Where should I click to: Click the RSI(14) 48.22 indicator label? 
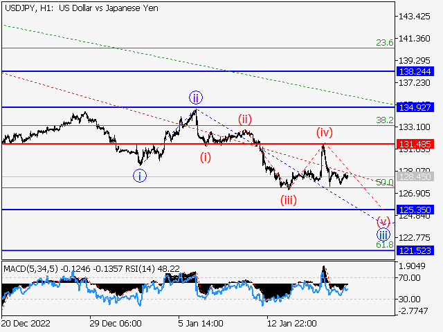point(152,268)
